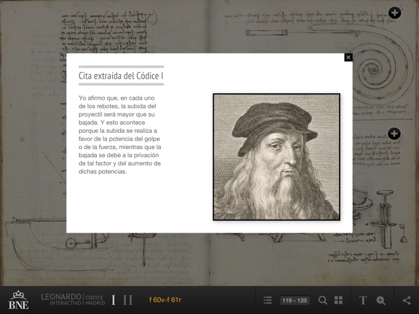The image size is (419, 314).
Task: Click the folio label f 60v-f 61r
Action: [x=165, y=300]
